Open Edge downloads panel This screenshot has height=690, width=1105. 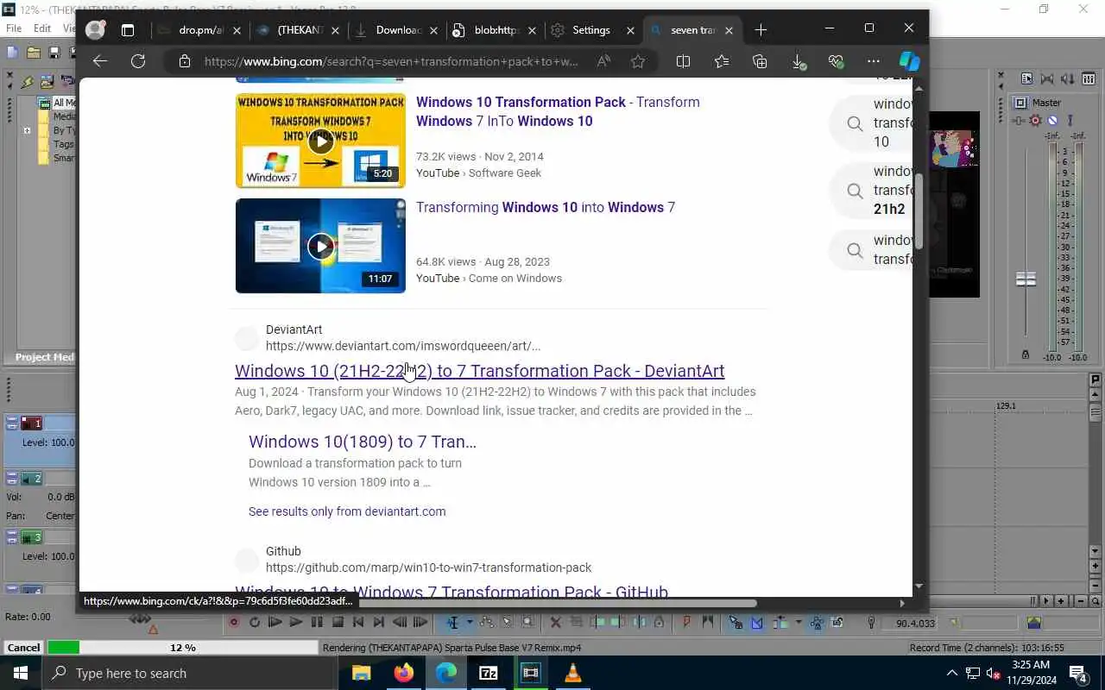click(x=799, y=61)
